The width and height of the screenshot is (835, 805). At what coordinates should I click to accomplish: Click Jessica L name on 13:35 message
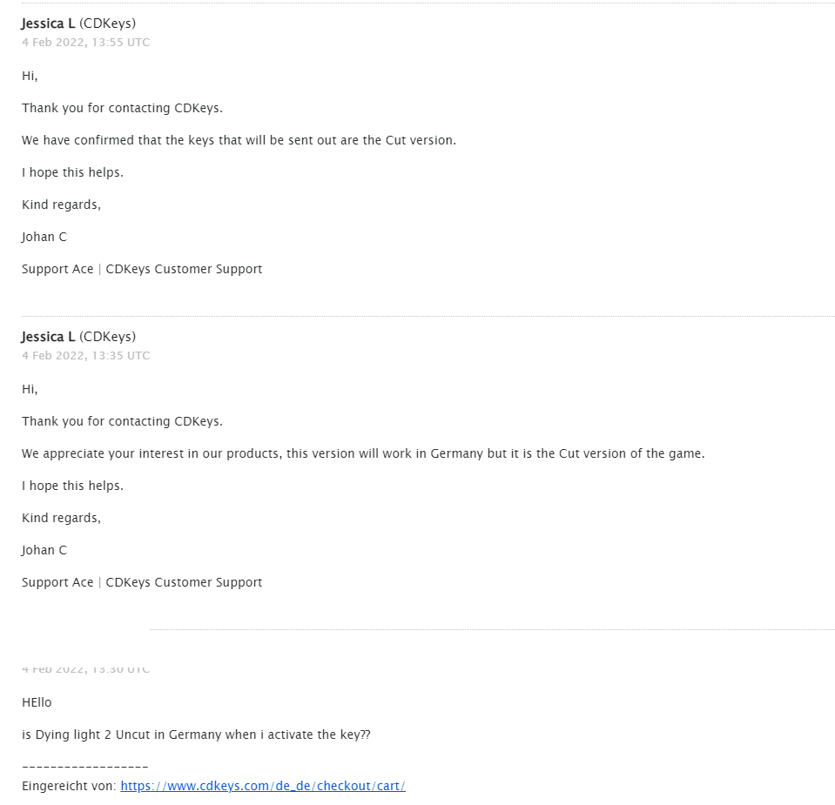(49, 337)
